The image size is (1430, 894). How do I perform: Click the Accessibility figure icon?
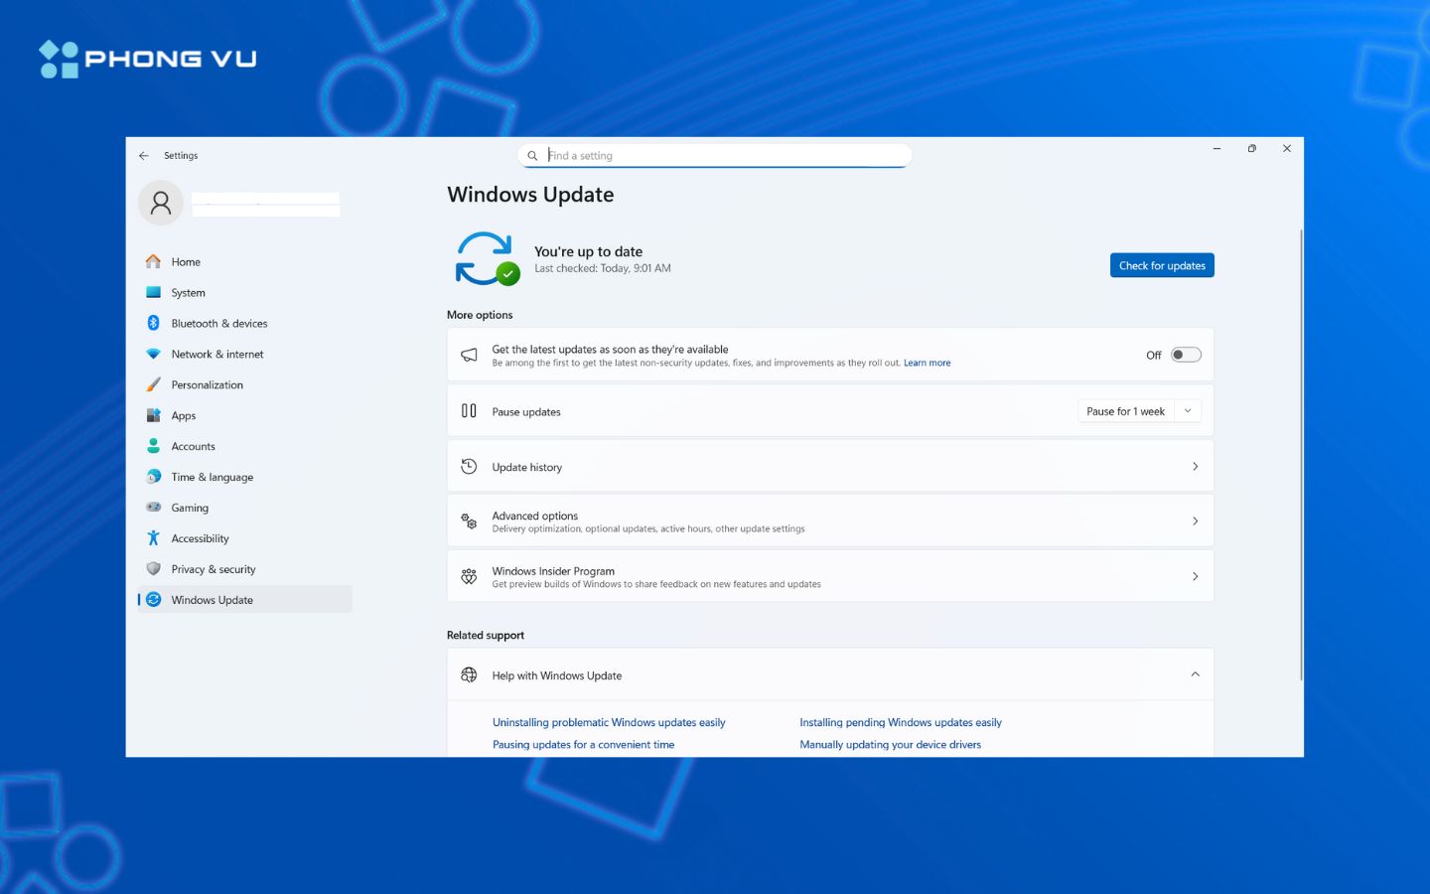tap(154, 537)
